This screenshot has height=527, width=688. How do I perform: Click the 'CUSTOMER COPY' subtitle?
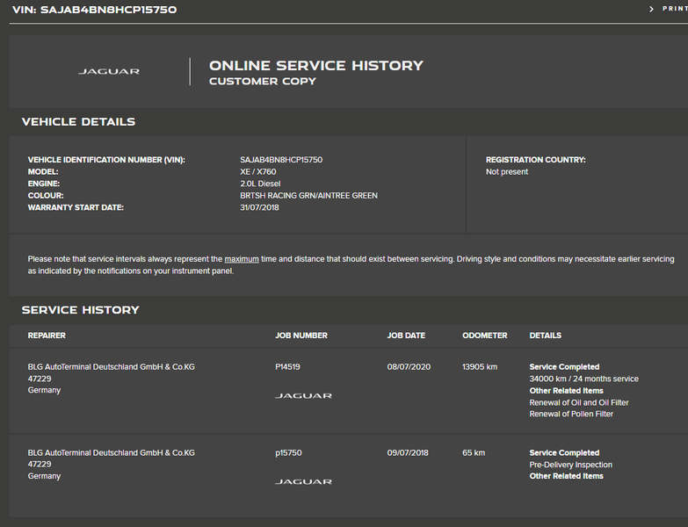263,82
